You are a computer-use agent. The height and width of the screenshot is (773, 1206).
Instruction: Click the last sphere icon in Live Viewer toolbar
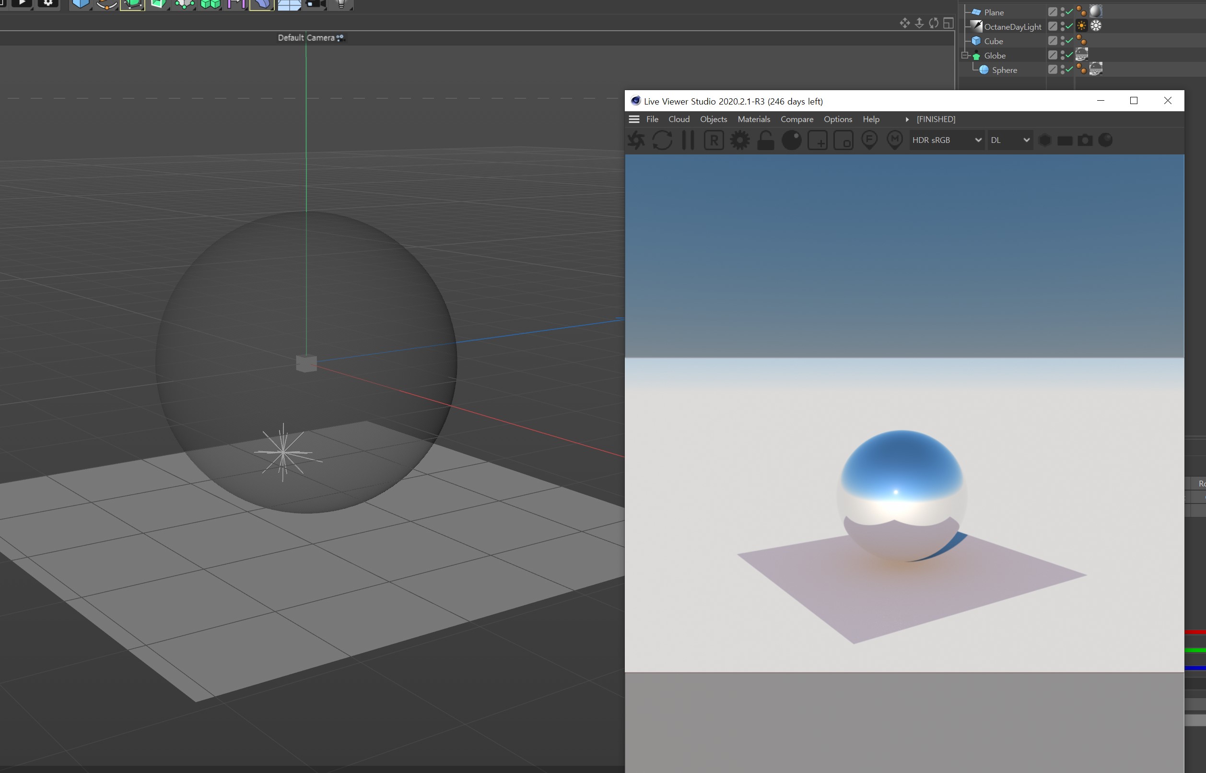[x=1106, y=140]
